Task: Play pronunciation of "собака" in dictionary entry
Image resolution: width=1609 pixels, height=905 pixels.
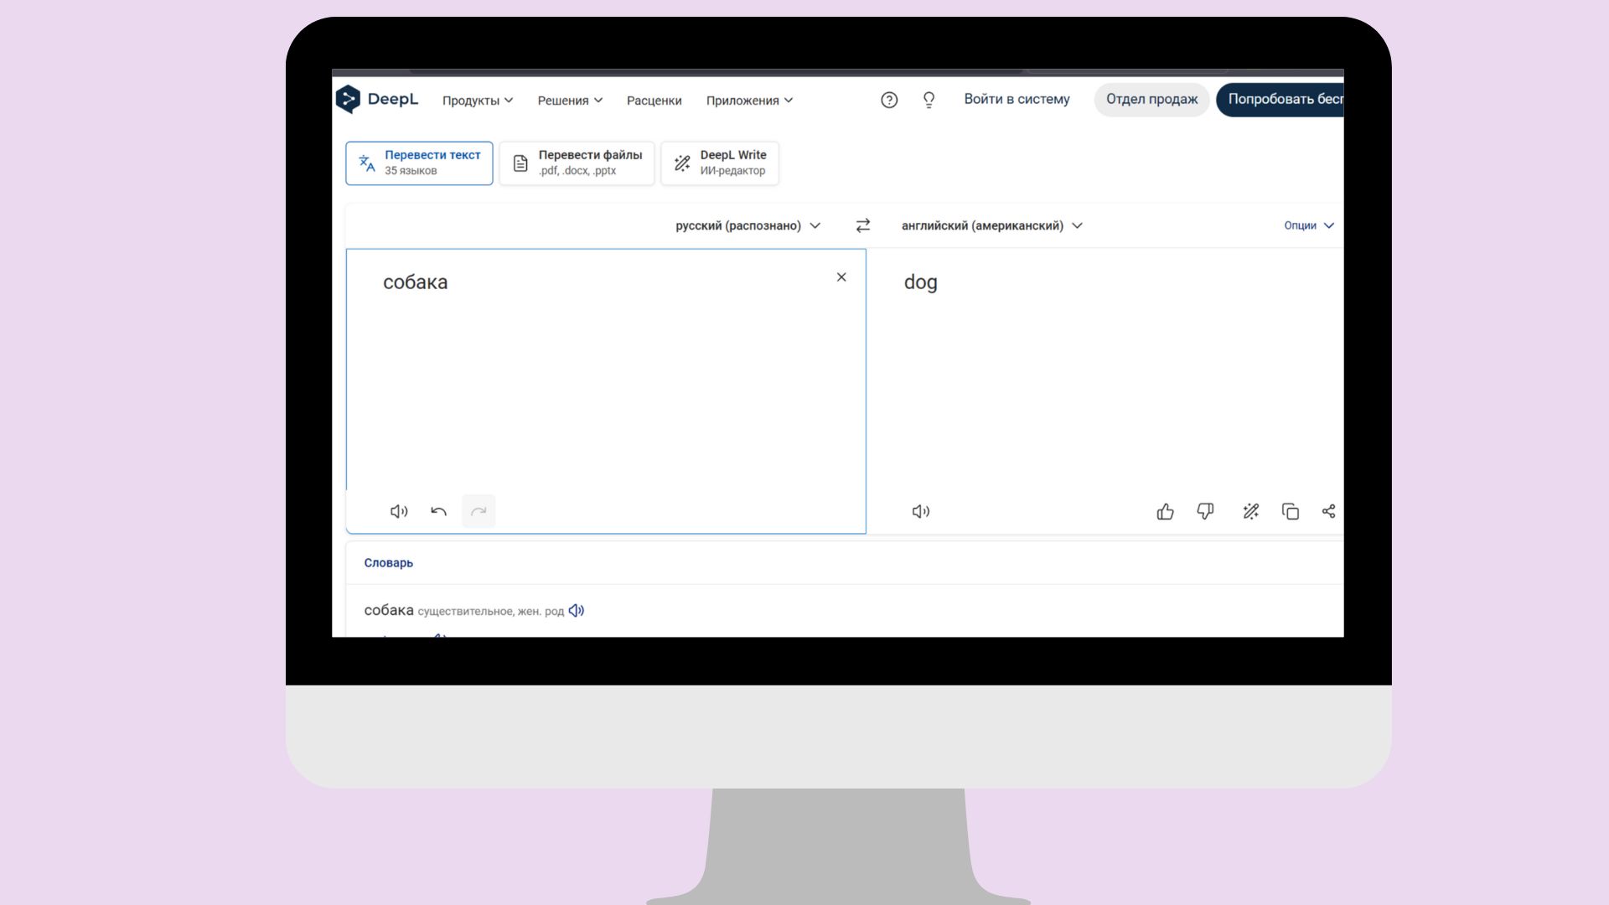Action: pyautogui.click(x=576, y=610)
